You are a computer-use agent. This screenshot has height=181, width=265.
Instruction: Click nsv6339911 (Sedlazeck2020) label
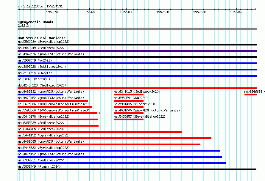pos(41,160)
